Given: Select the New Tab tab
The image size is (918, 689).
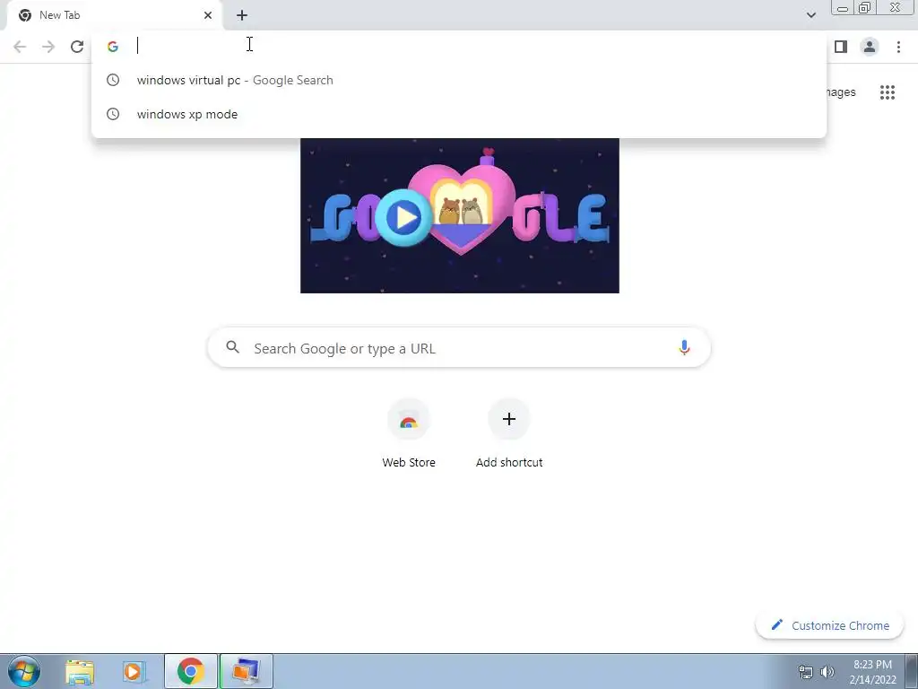Looking at the screenshot, I should tap(114, 15).
